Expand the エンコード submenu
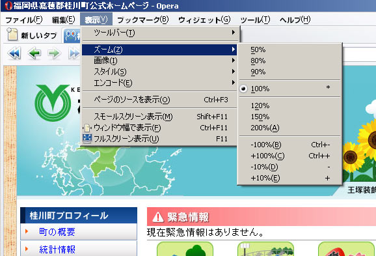The height and width of the screenshot is (256, 376). 159,83
